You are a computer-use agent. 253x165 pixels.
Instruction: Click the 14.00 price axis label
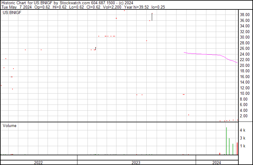click(245, 82)
